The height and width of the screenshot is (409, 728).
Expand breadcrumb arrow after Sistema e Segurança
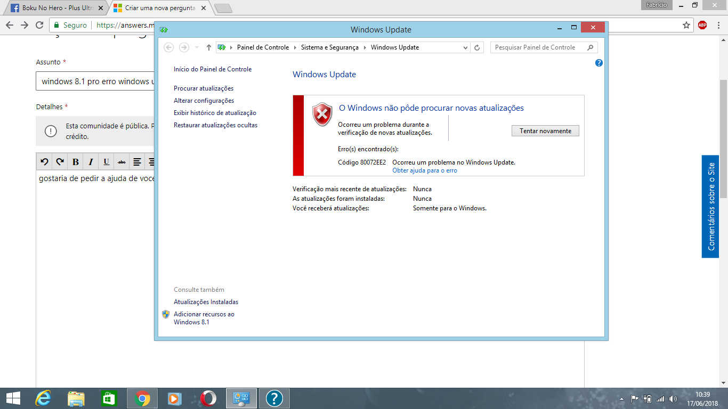click(365, 47)
